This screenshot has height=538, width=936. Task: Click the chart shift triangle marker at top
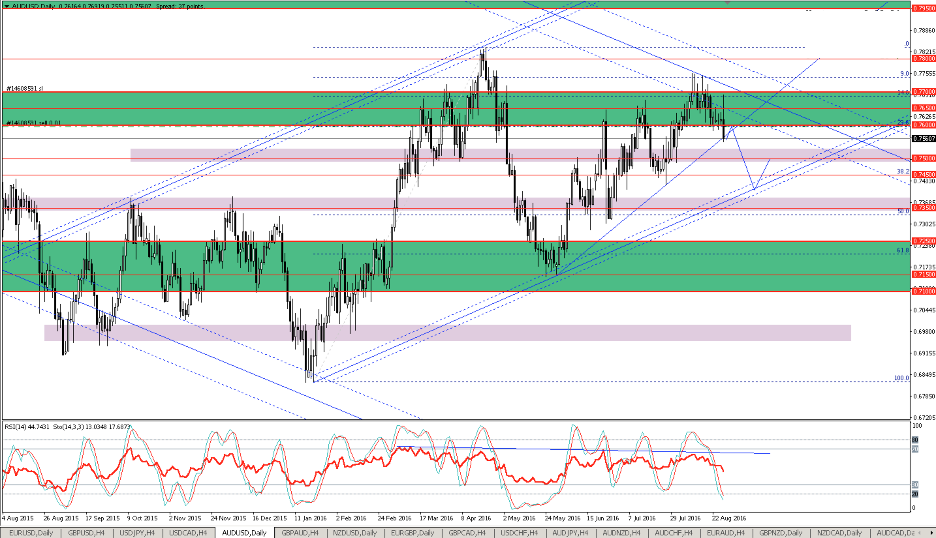729,3
